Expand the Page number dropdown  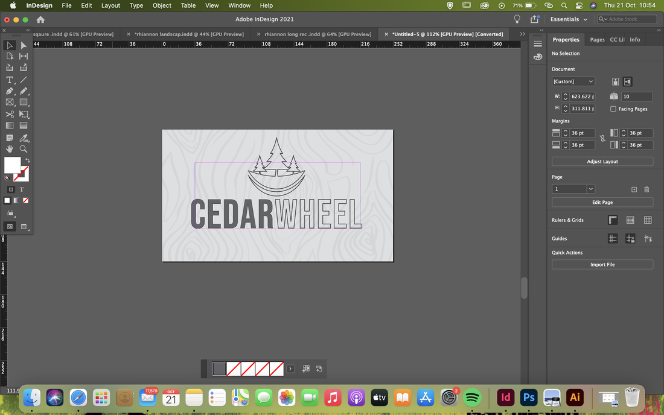click(590, 189)
